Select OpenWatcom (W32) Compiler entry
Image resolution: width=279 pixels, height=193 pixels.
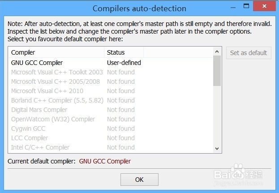coord(111,119)
